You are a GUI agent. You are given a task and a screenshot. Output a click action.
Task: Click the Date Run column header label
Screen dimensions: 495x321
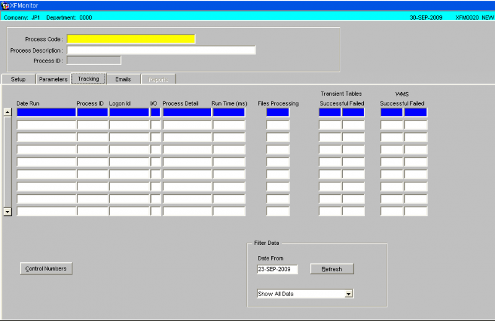[28, 103]
